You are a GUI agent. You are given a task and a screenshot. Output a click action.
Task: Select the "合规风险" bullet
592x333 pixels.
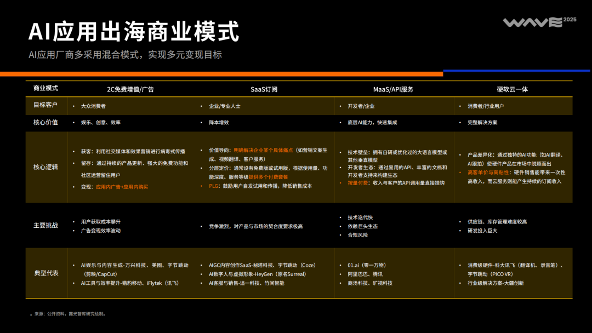(x=357, y=235)
